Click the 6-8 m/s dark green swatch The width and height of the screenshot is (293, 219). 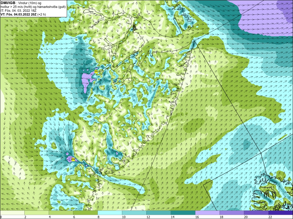pos(85,213)
